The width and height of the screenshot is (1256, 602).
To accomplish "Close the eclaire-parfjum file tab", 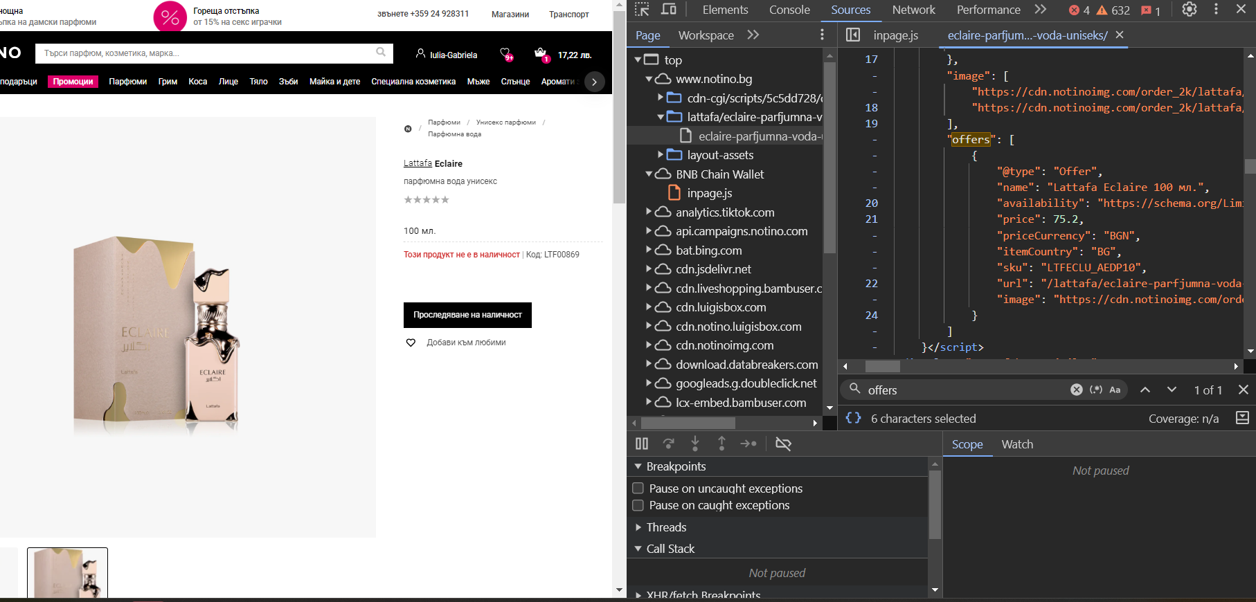I will coord(1120,35).
